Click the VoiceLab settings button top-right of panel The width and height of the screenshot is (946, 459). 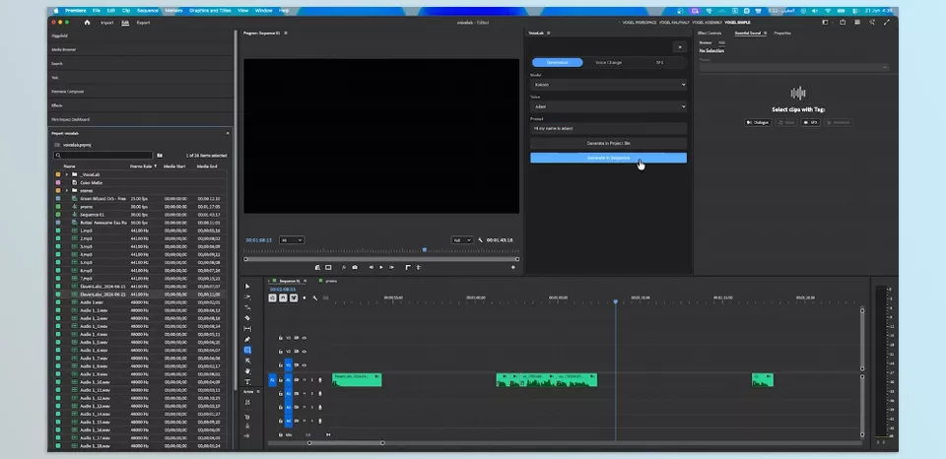point(679,47)
